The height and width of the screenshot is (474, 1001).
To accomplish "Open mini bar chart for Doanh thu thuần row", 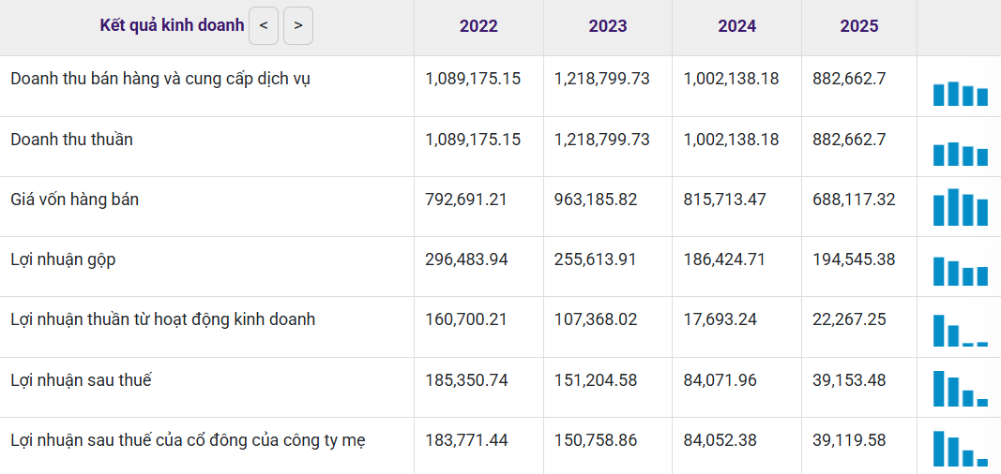I will pyautogui.click(x=960, y=154).
